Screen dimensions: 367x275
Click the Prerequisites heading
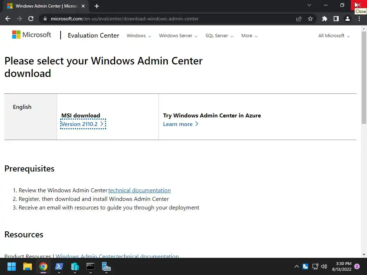click(29, 169)
